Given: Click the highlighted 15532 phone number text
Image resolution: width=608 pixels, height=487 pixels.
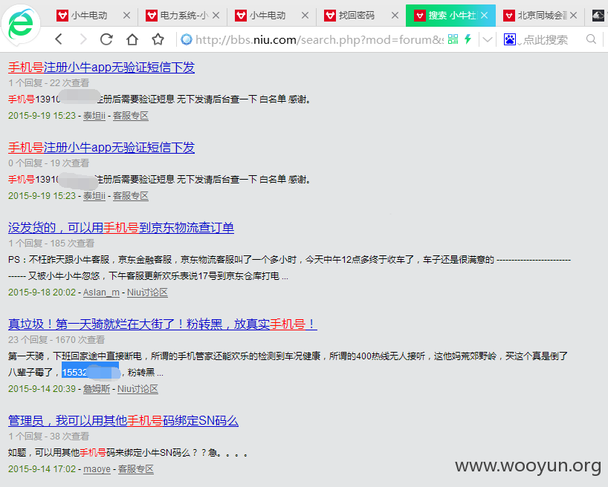Looking at the screenshot, I should tap(90, 373).
